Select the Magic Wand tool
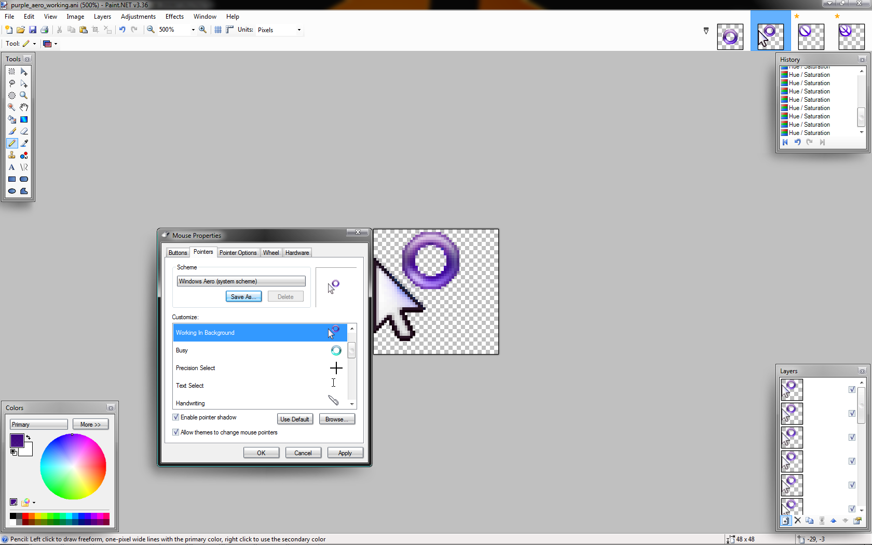872x545 pixels. tap(11, 107)
